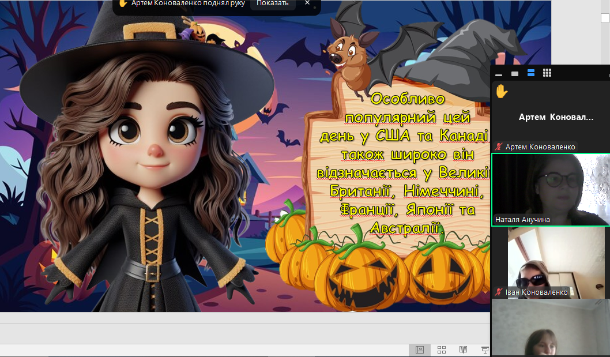This screenshot has width=610, height=357.
Task: Select the bottom participant video tile
Action: [x=551, y=328]
